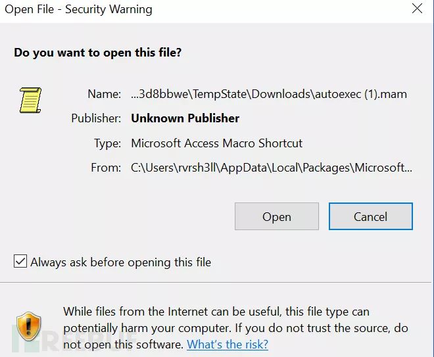Screen dimensions: 434x357
Task: Click the 'Always ask before opening this file' label
Action: (120, 262)
